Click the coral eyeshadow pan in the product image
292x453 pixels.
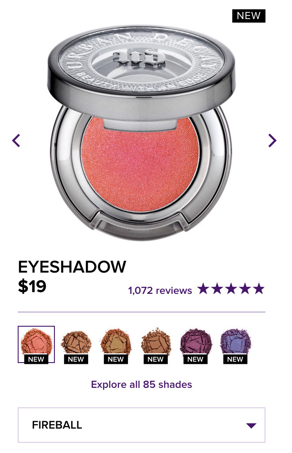[140, 165]
